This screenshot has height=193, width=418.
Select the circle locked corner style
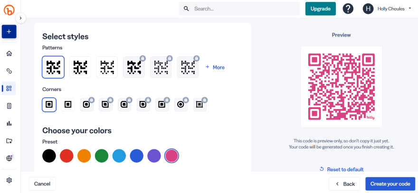[181, 105]
